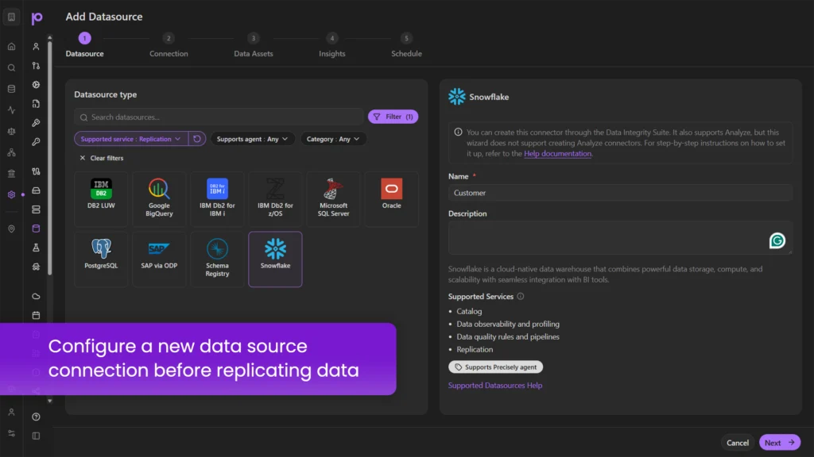Click Data observability and profiling text

click(x=508, y=324)
